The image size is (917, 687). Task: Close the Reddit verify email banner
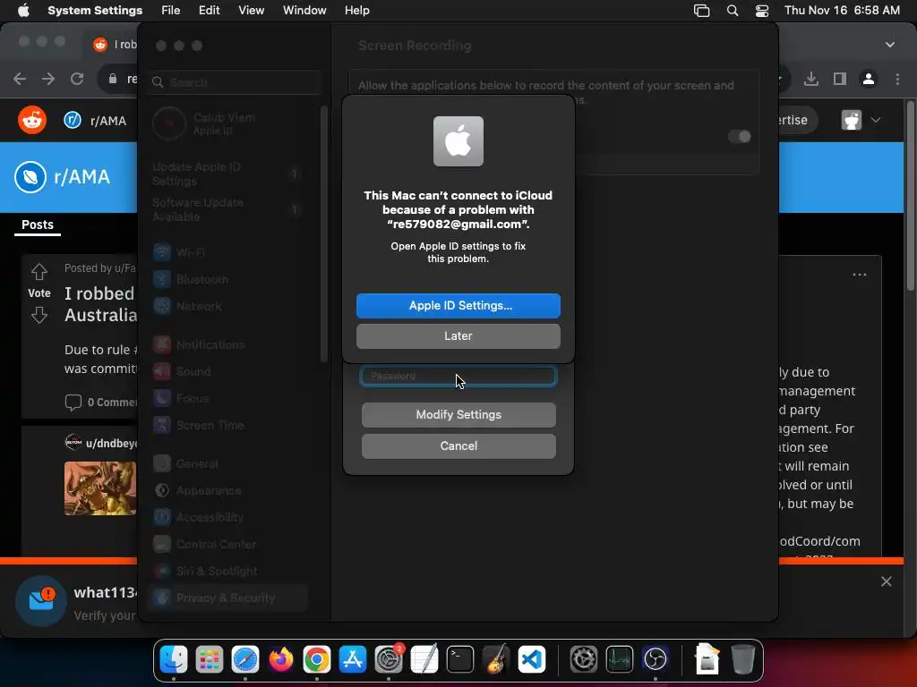tap(886, 581)
